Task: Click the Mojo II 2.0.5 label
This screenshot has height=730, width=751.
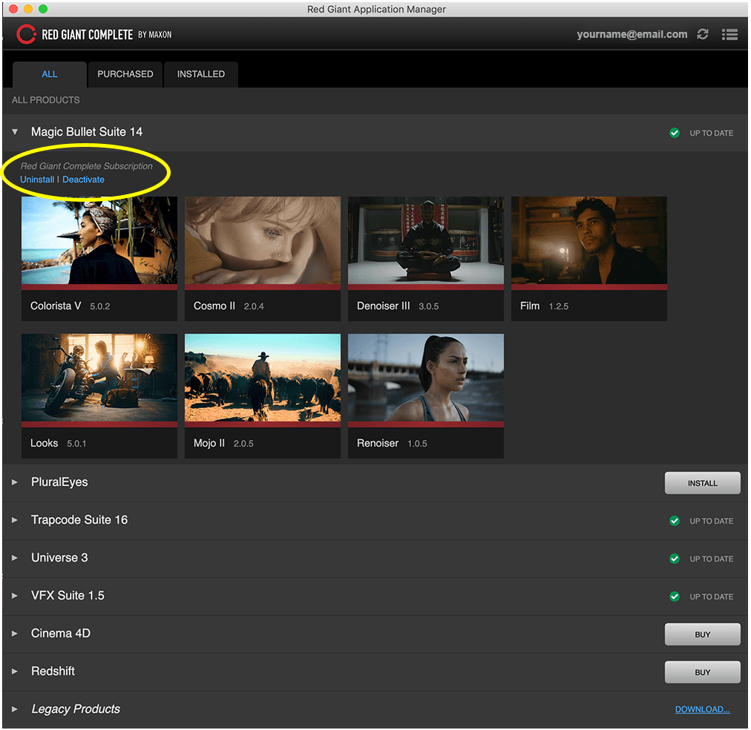Action: coord(223,443)
